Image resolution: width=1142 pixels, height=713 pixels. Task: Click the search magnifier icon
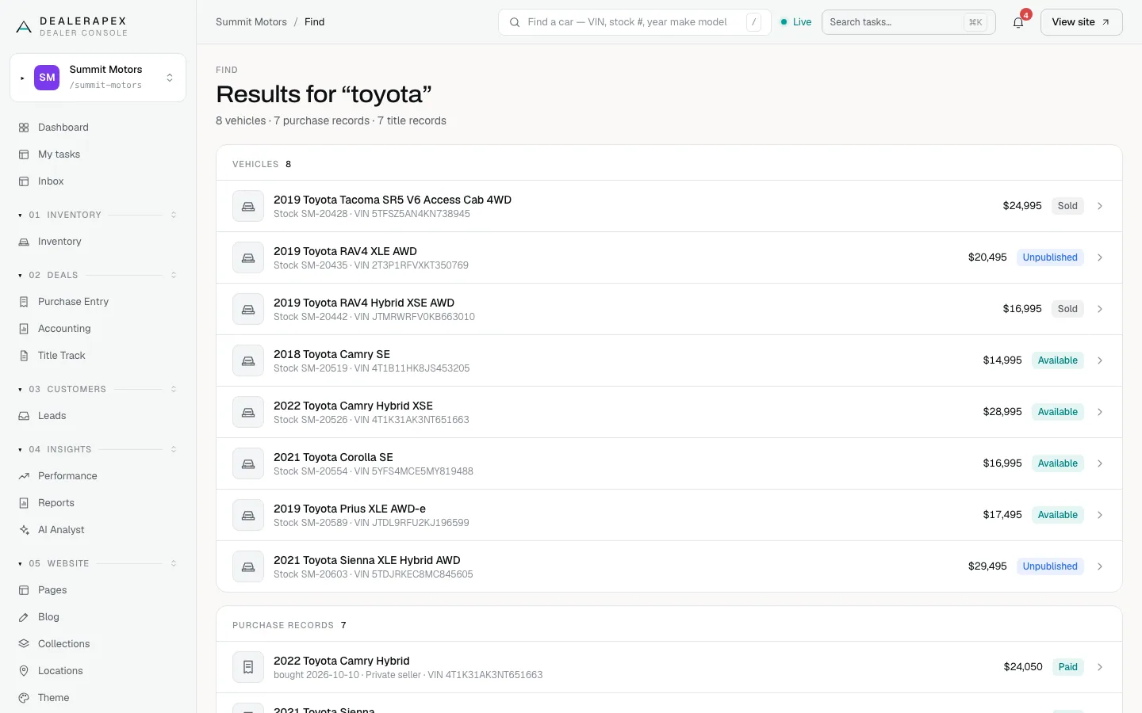tap(515, 22)
